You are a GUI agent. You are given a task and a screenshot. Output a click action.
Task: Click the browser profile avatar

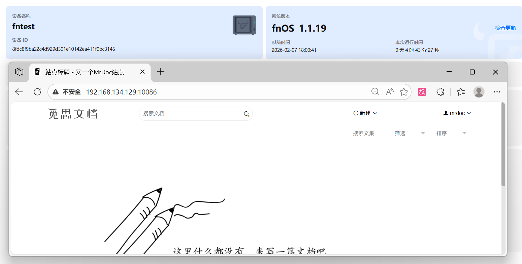479,92
